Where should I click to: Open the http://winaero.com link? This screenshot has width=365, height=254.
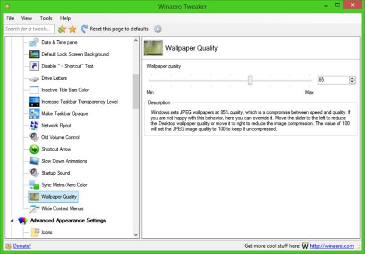(x=332, y=246)
